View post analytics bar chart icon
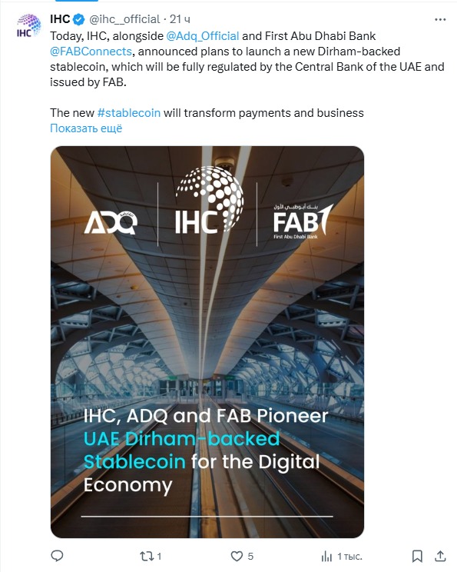Screen dimensions: 457x572 pos(326,557)
